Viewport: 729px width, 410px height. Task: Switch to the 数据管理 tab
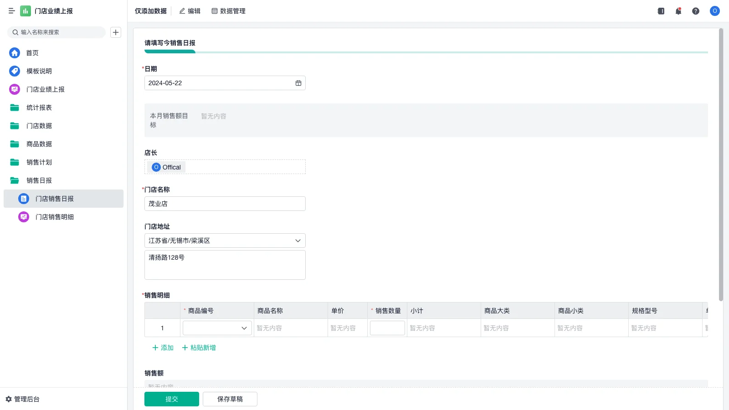click(228, 11)
